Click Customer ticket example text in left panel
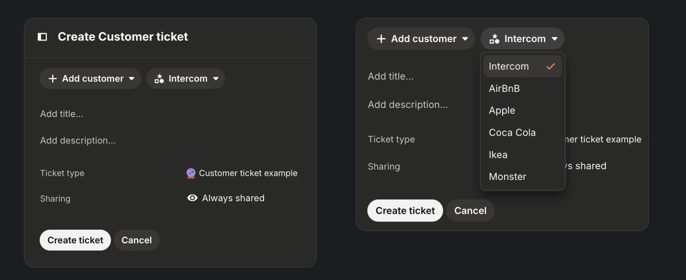This screenshot has width=686, height=280. pos(248,173)
